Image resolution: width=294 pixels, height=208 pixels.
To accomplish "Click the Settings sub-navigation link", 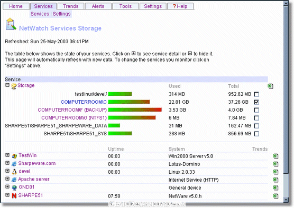I will coord(62,14).
